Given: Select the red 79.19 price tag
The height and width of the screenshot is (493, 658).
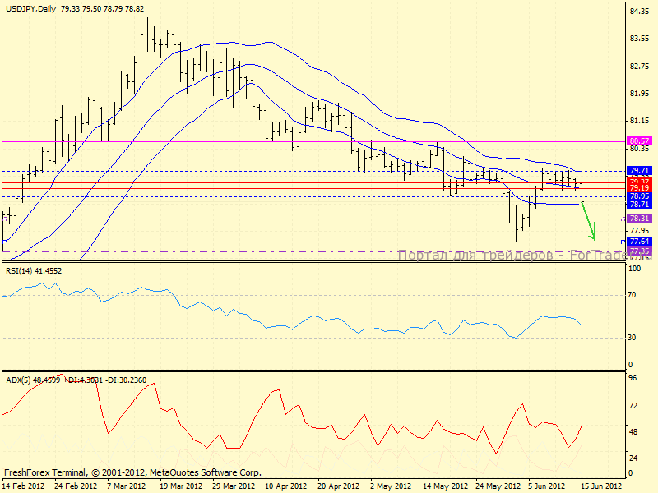Looking at the screenshot, I should 639,188.
